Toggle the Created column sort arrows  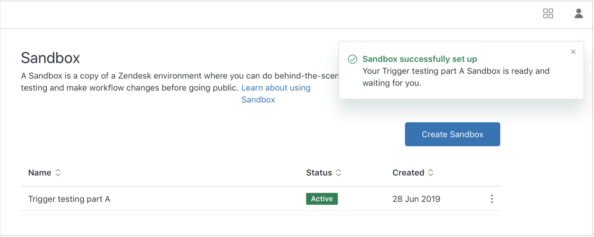(x=431, y=172)
